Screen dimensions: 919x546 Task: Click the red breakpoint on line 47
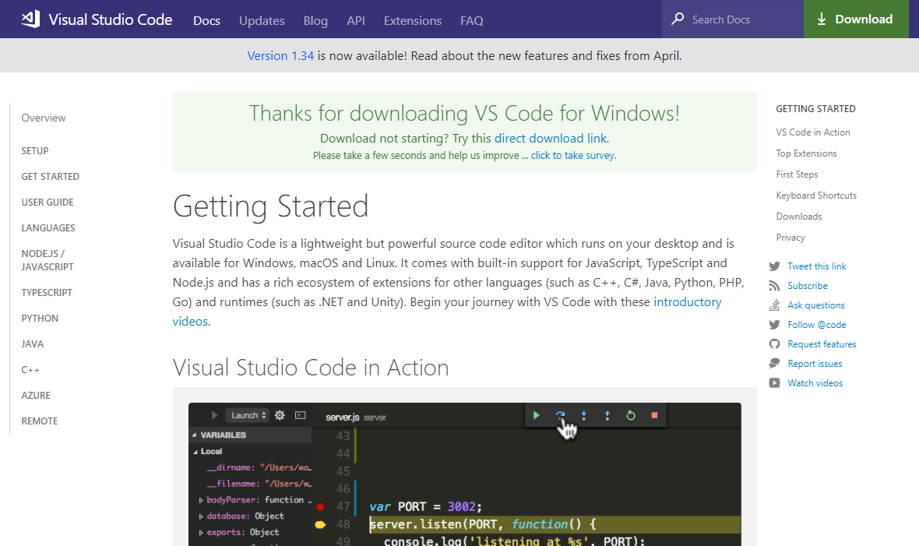click(x=320, y=507)
